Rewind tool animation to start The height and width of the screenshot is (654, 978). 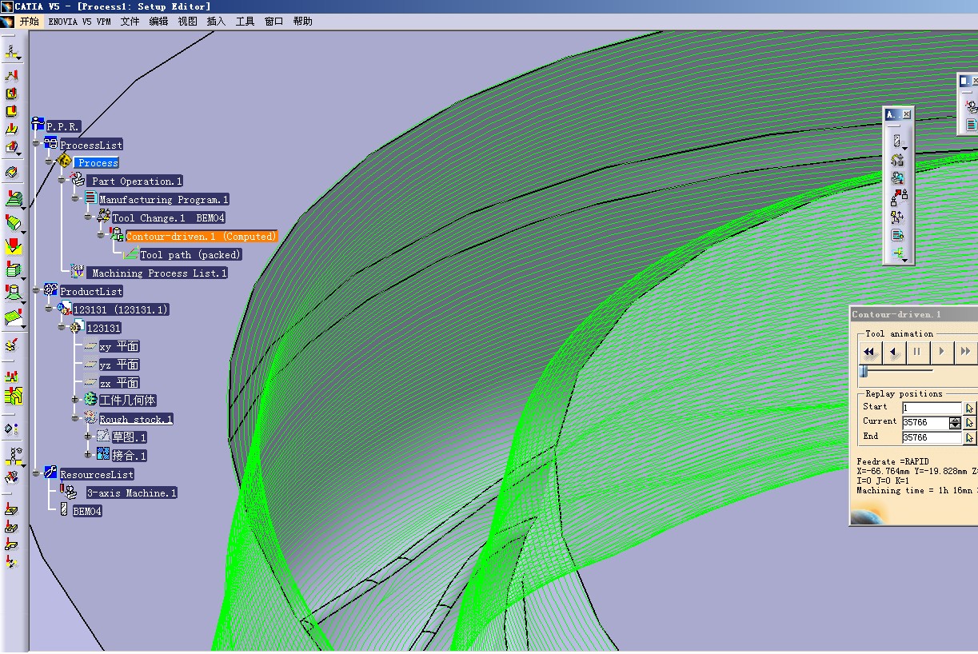(869, 351)
